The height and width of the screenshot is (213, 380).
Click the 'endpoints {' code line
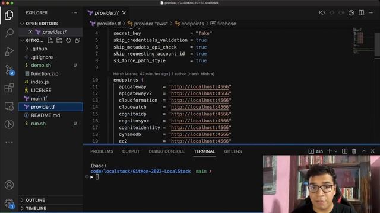[x=128, y=80]
